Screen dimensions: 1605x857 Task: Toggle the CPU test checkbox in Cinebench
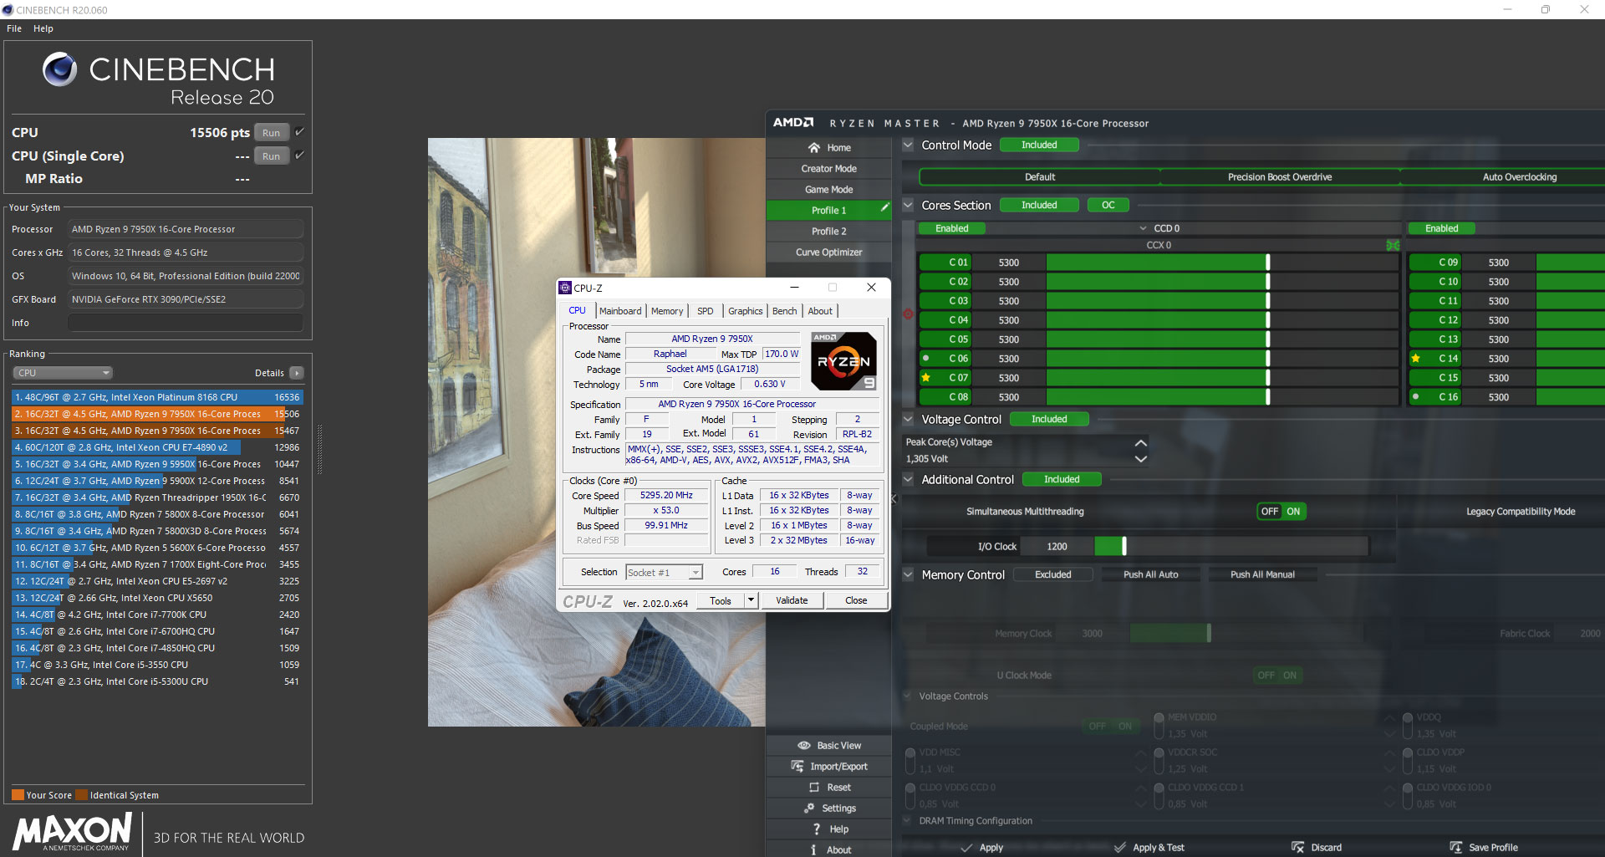point(299,131)
